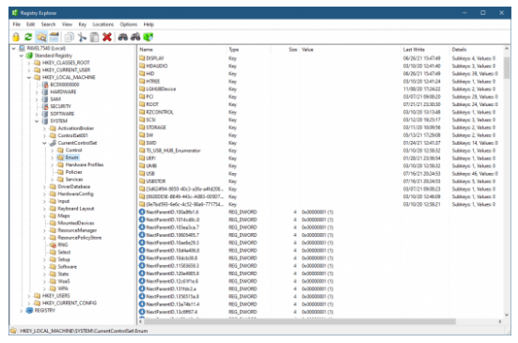518x343 pixels.
Task: Select the Hardware Profiles key in the tree
Action: tap(85, 164)
